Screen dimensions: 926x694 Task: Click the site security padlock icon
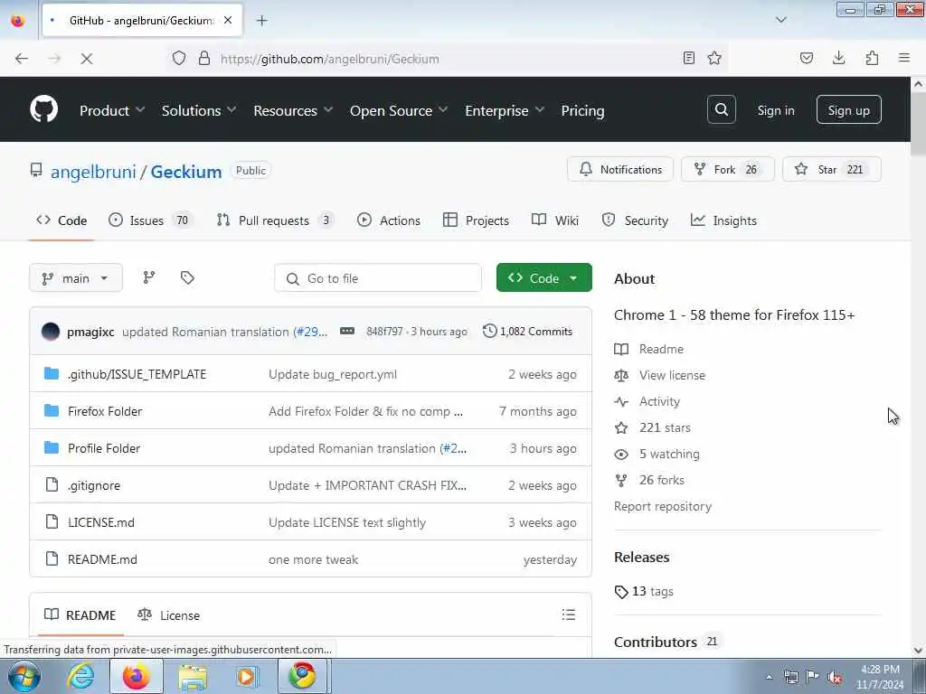pos(204,59)
